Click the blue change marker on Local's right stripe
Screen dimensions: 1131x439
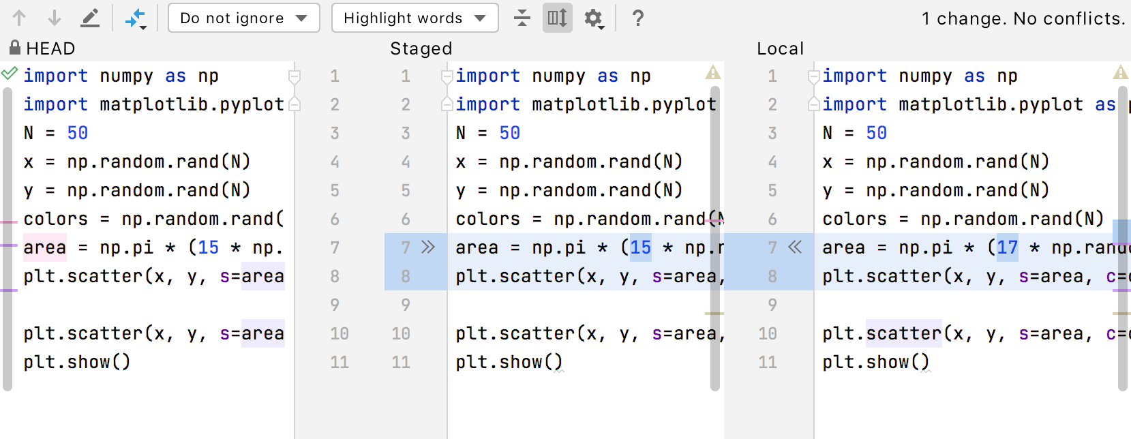[x=1121, y=232]
